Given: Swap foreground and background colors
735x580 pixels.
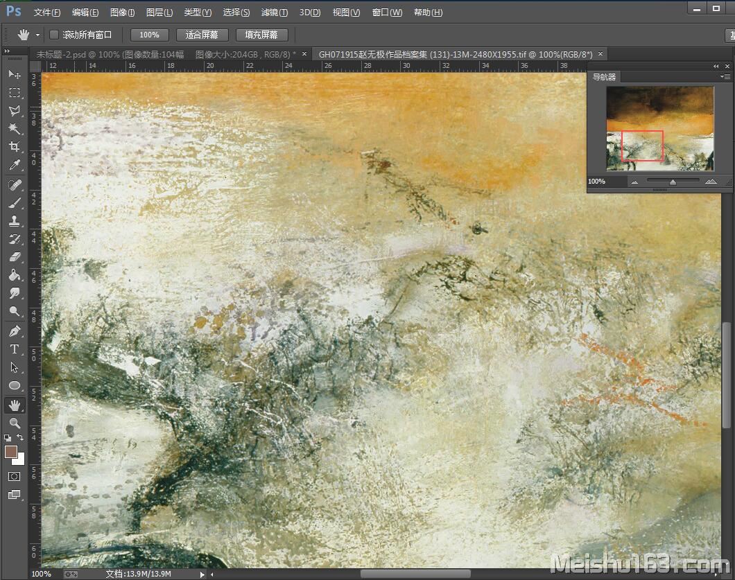Looking at the screenshot, I should coord(20,437).
